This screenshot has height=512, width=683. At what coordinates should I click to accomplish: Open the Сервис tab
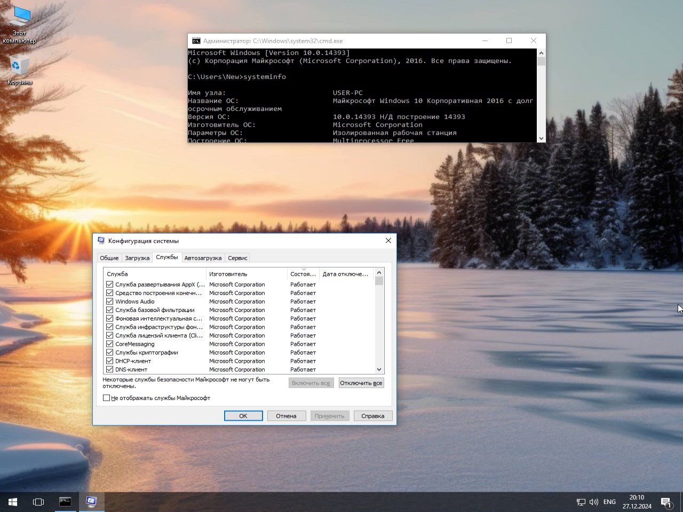[237, 258]
